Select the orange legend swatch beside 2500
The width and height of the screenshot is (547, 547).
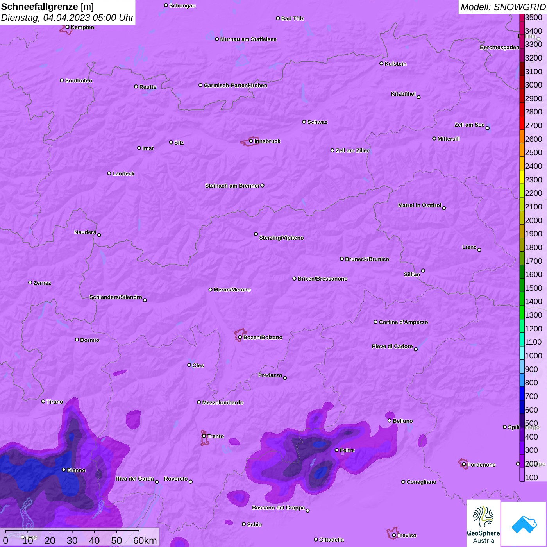pos(522,150)
